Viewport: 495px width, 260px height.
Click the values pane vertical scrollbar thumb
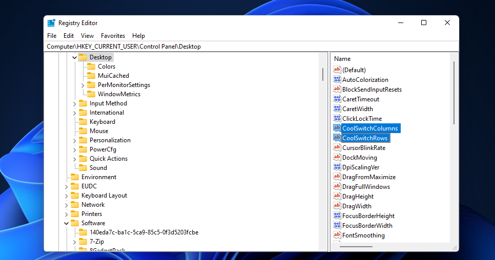point(454,93)
